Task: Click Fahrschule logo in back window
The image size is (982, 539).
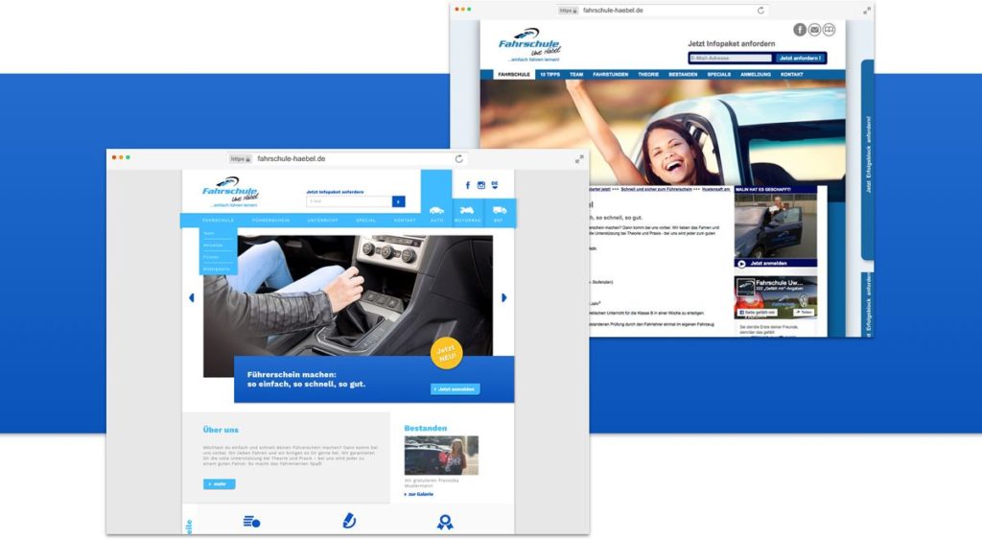Action: [x=529, y=45]
